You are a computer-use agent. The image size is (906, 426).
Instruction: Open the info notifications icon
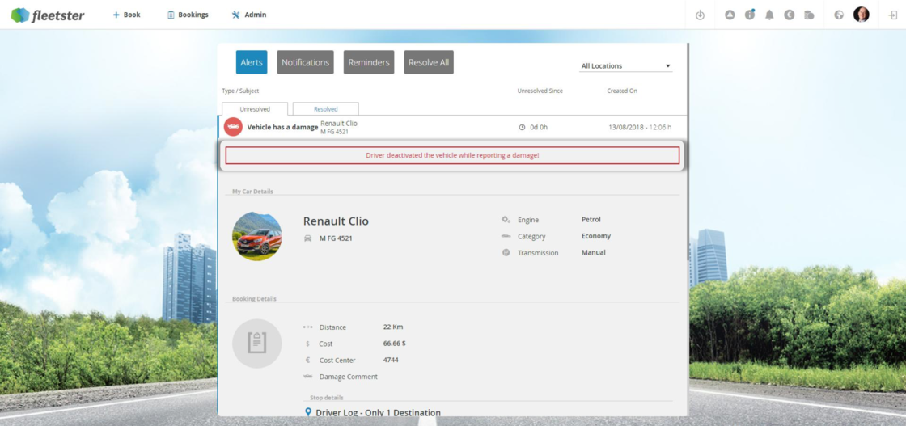coord(749,15)
